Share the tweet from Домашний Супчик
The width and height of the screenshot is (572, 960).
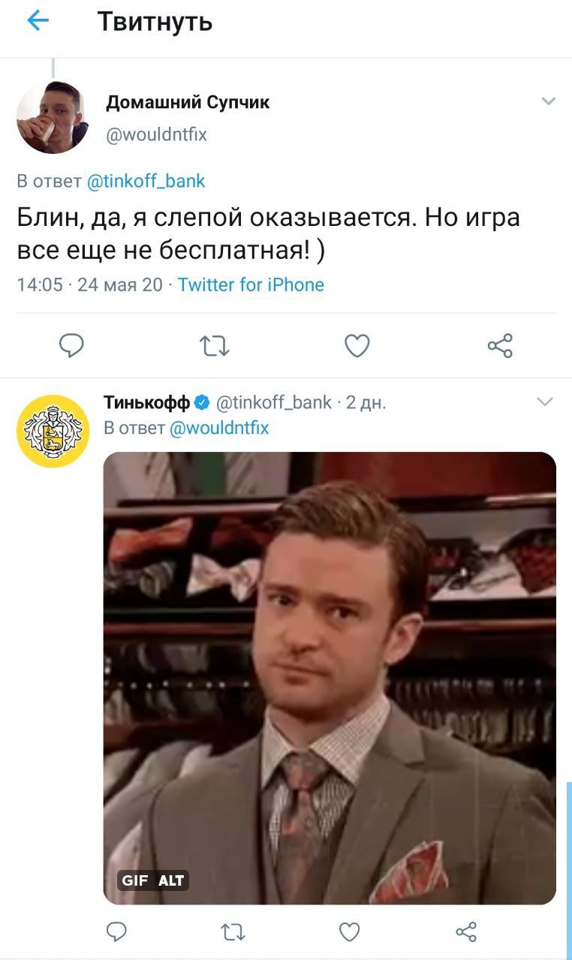500,345
